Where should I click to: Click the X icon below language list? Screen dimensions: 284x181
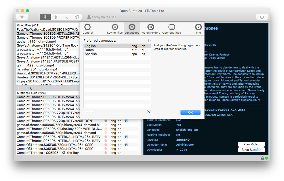(x=149, y=112)
